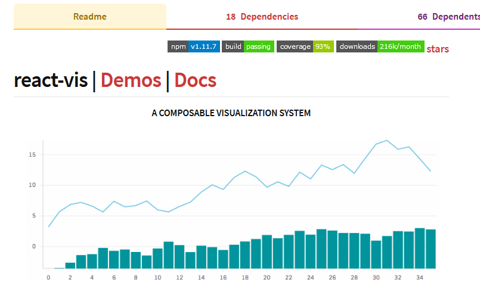Open the Demos link in heading
Screen dimensions: 480x302
[x=131, y=80]
